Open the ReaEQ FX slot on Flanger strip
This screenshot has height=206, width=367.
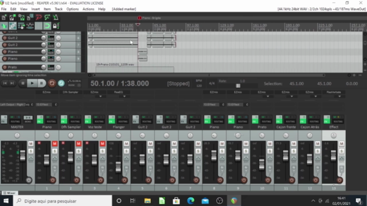(x=119, y=92)
